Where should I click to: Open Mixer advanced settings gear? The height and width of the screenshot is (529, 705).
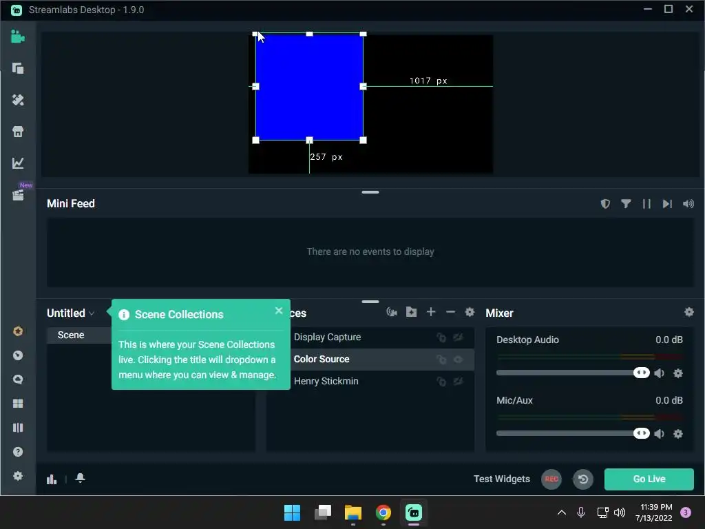click(688, 312)
